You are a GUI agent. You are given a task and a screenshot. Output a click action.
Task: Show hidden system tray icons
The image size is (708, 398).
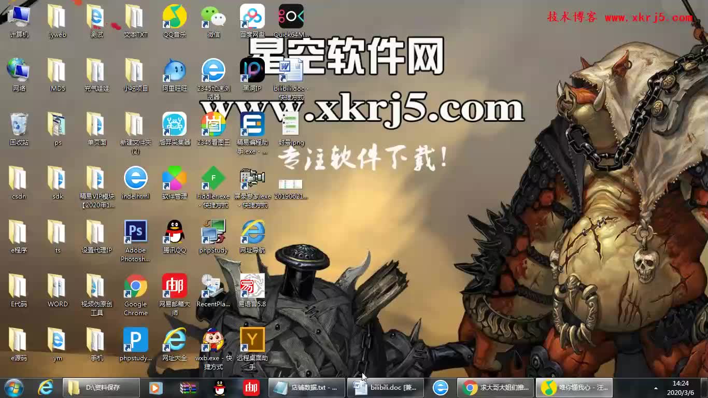point(656,388)
